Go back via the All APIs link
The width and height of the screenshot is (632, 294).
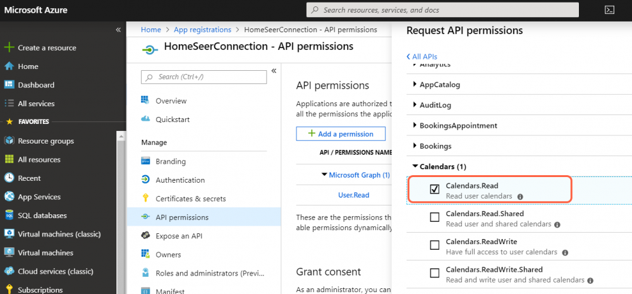[422, 57]
